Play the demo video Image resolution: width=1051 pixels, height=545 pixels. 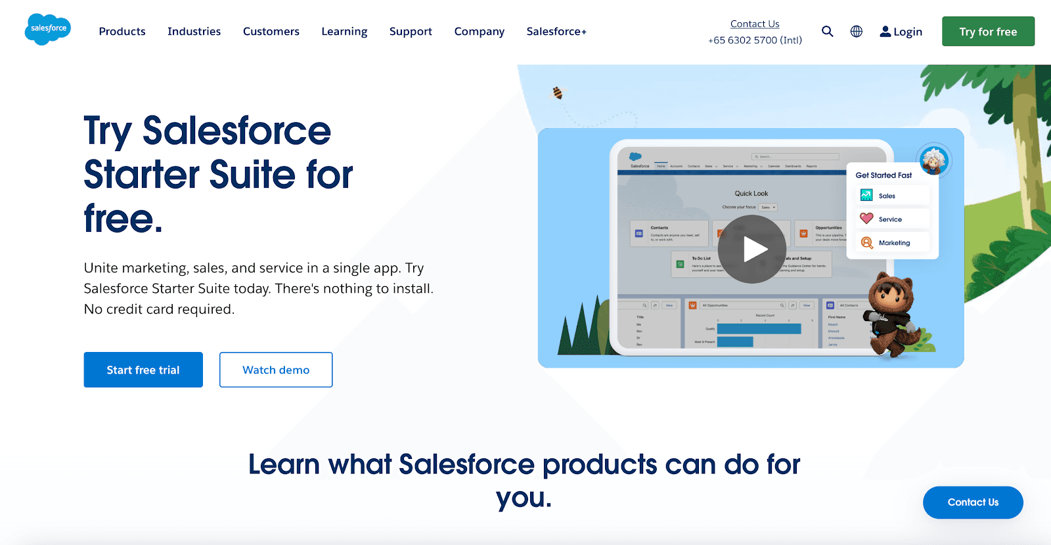pyautogui.click(x=751, y=249)
